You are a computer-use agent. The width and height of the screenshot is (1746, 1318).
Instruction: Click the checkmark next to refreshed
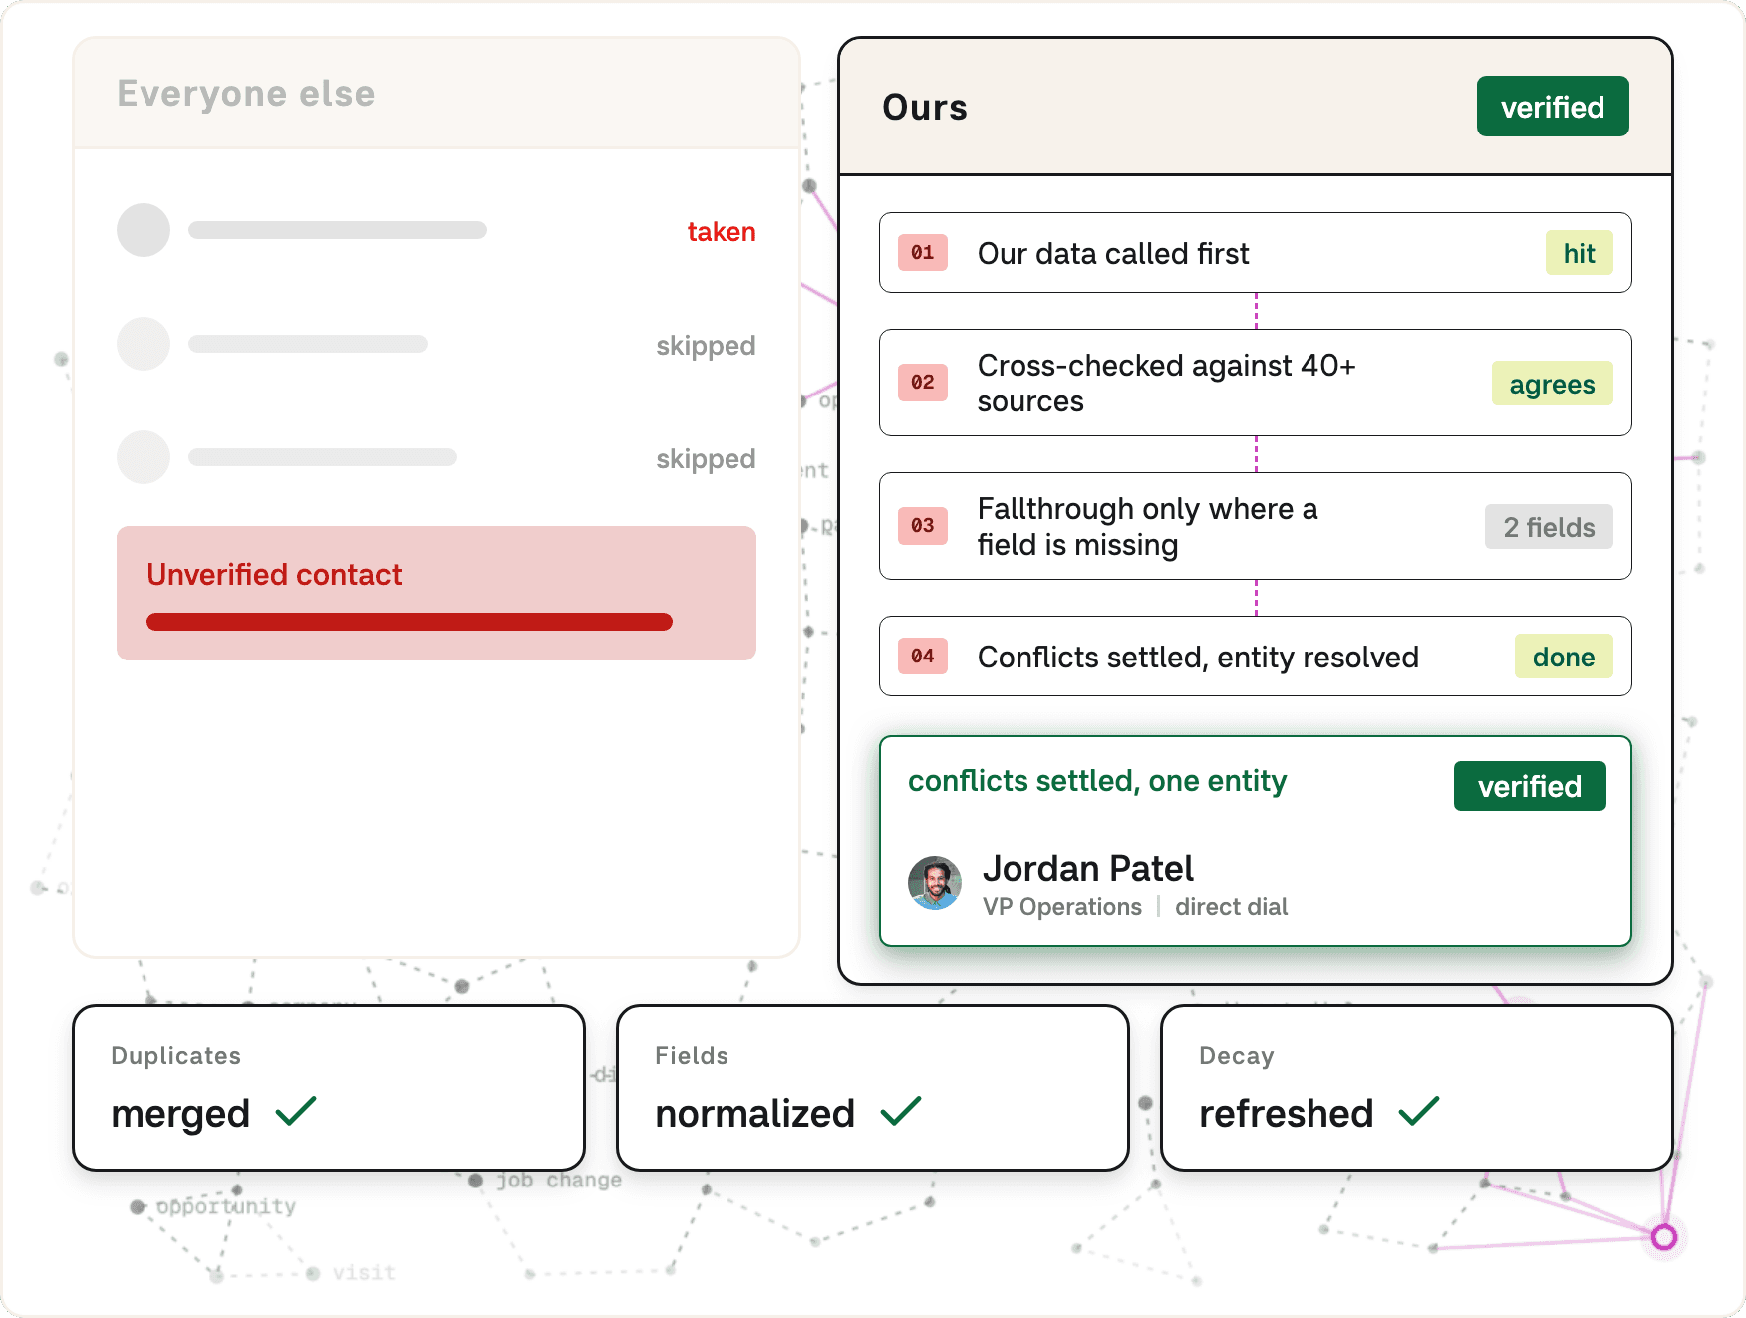[1419, 1111]
